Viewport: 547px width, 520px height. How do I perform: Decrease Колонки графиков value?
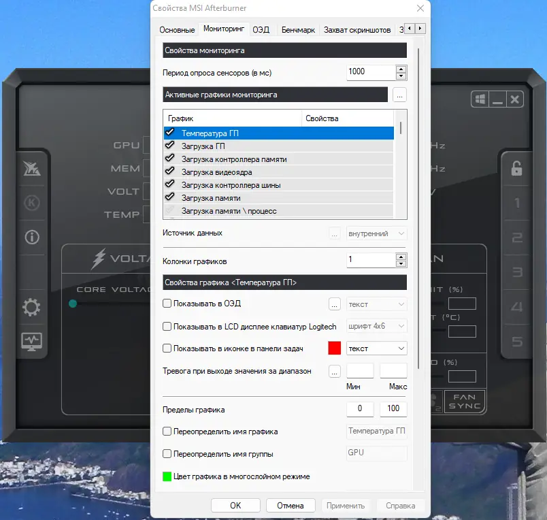pyautogui.click(x=401, y=264)
